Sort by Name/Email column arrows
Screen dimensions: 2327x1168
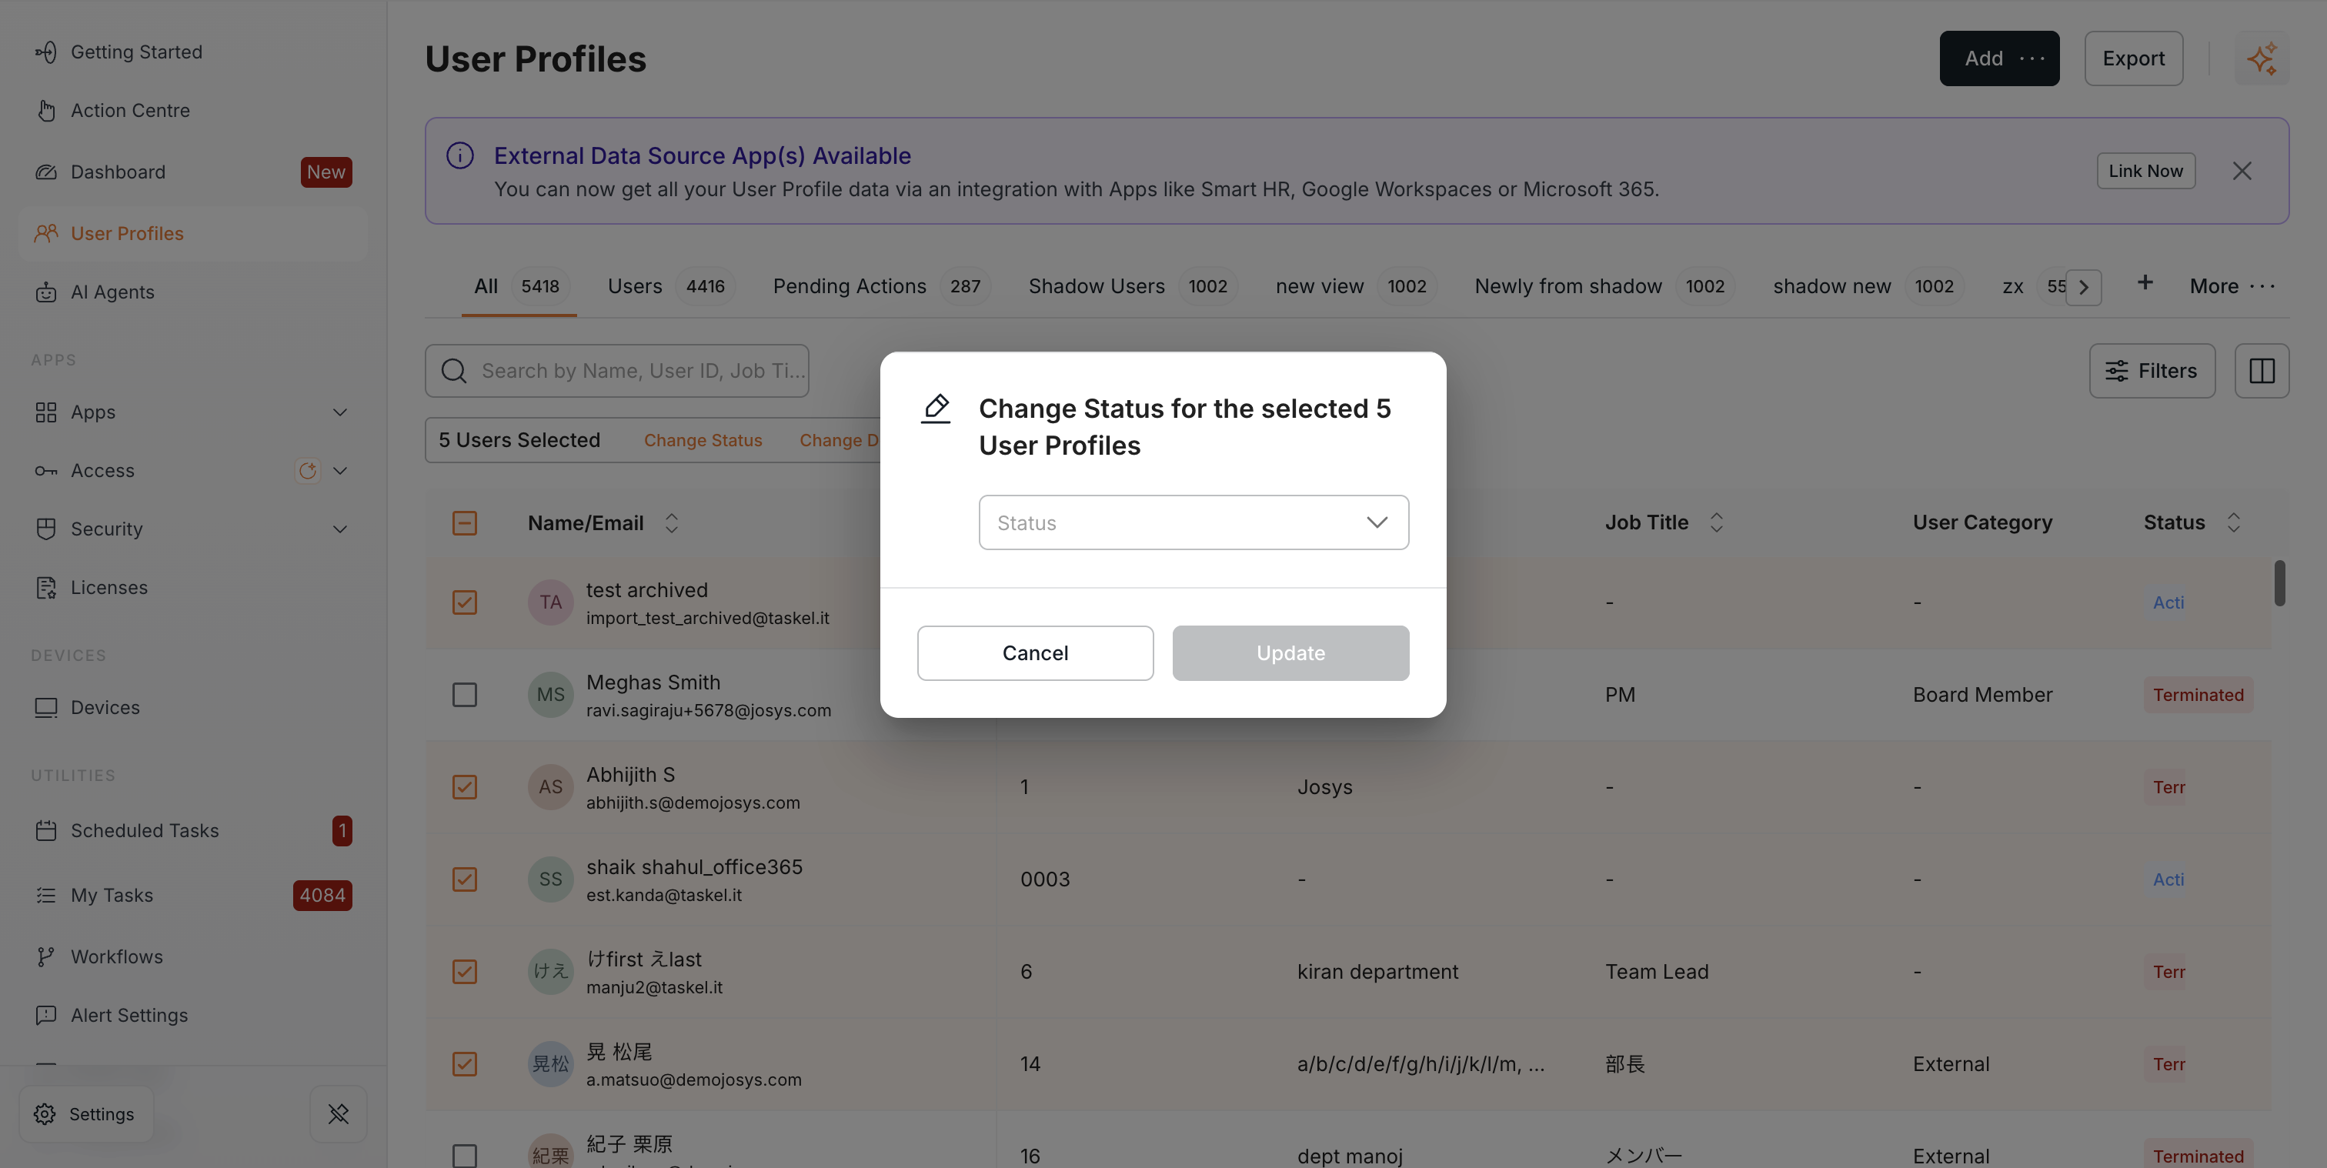tap(671, 523)
